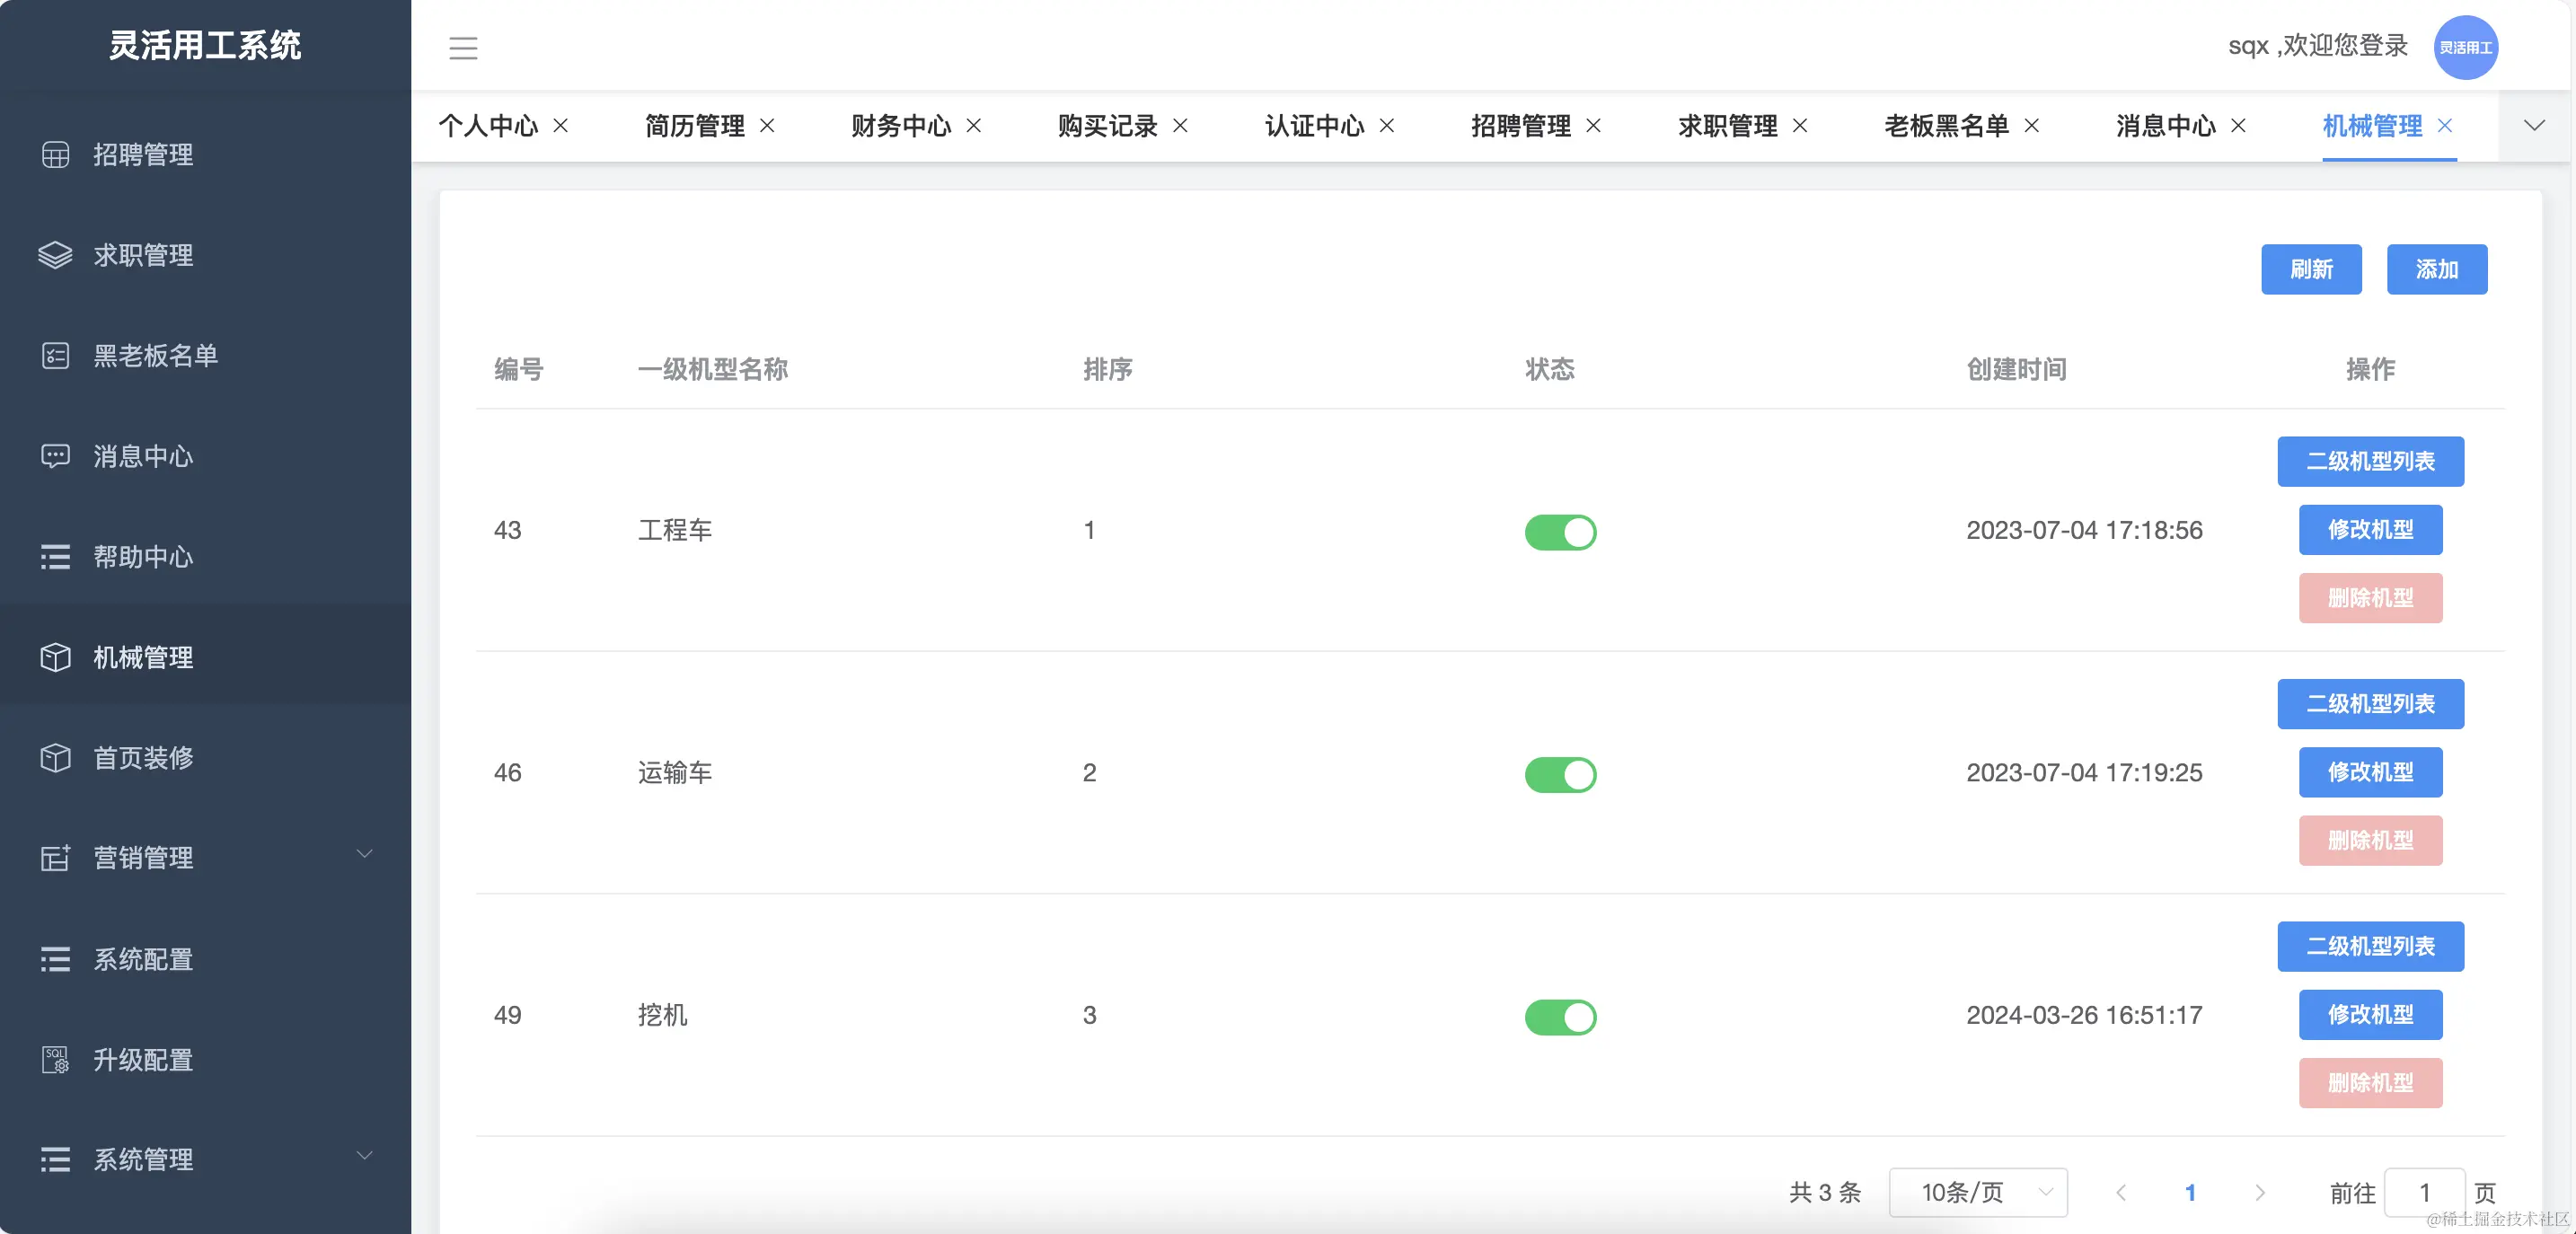The height and width of the screenshot is (1234, 2576).
Task: Open 二级机型列表 for 工程车
Action: 2370,461
